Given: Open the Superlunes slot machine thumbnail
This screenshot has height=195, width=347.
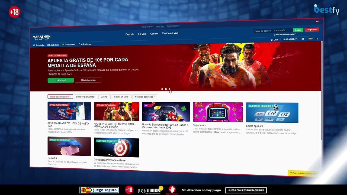Looking at the screenshot, I should tap(218, 112).
